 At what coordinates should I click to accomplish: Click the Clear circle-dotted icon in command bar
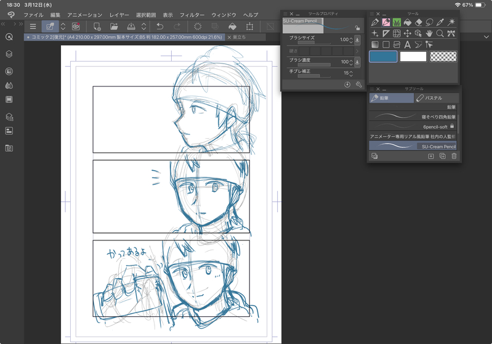[198, 27]
